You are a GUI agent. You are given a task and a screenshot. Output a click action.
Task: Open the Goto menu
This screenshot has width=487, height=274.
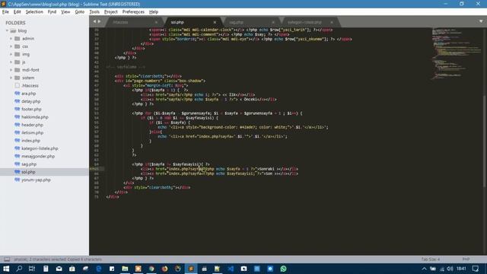coord(79,12)
